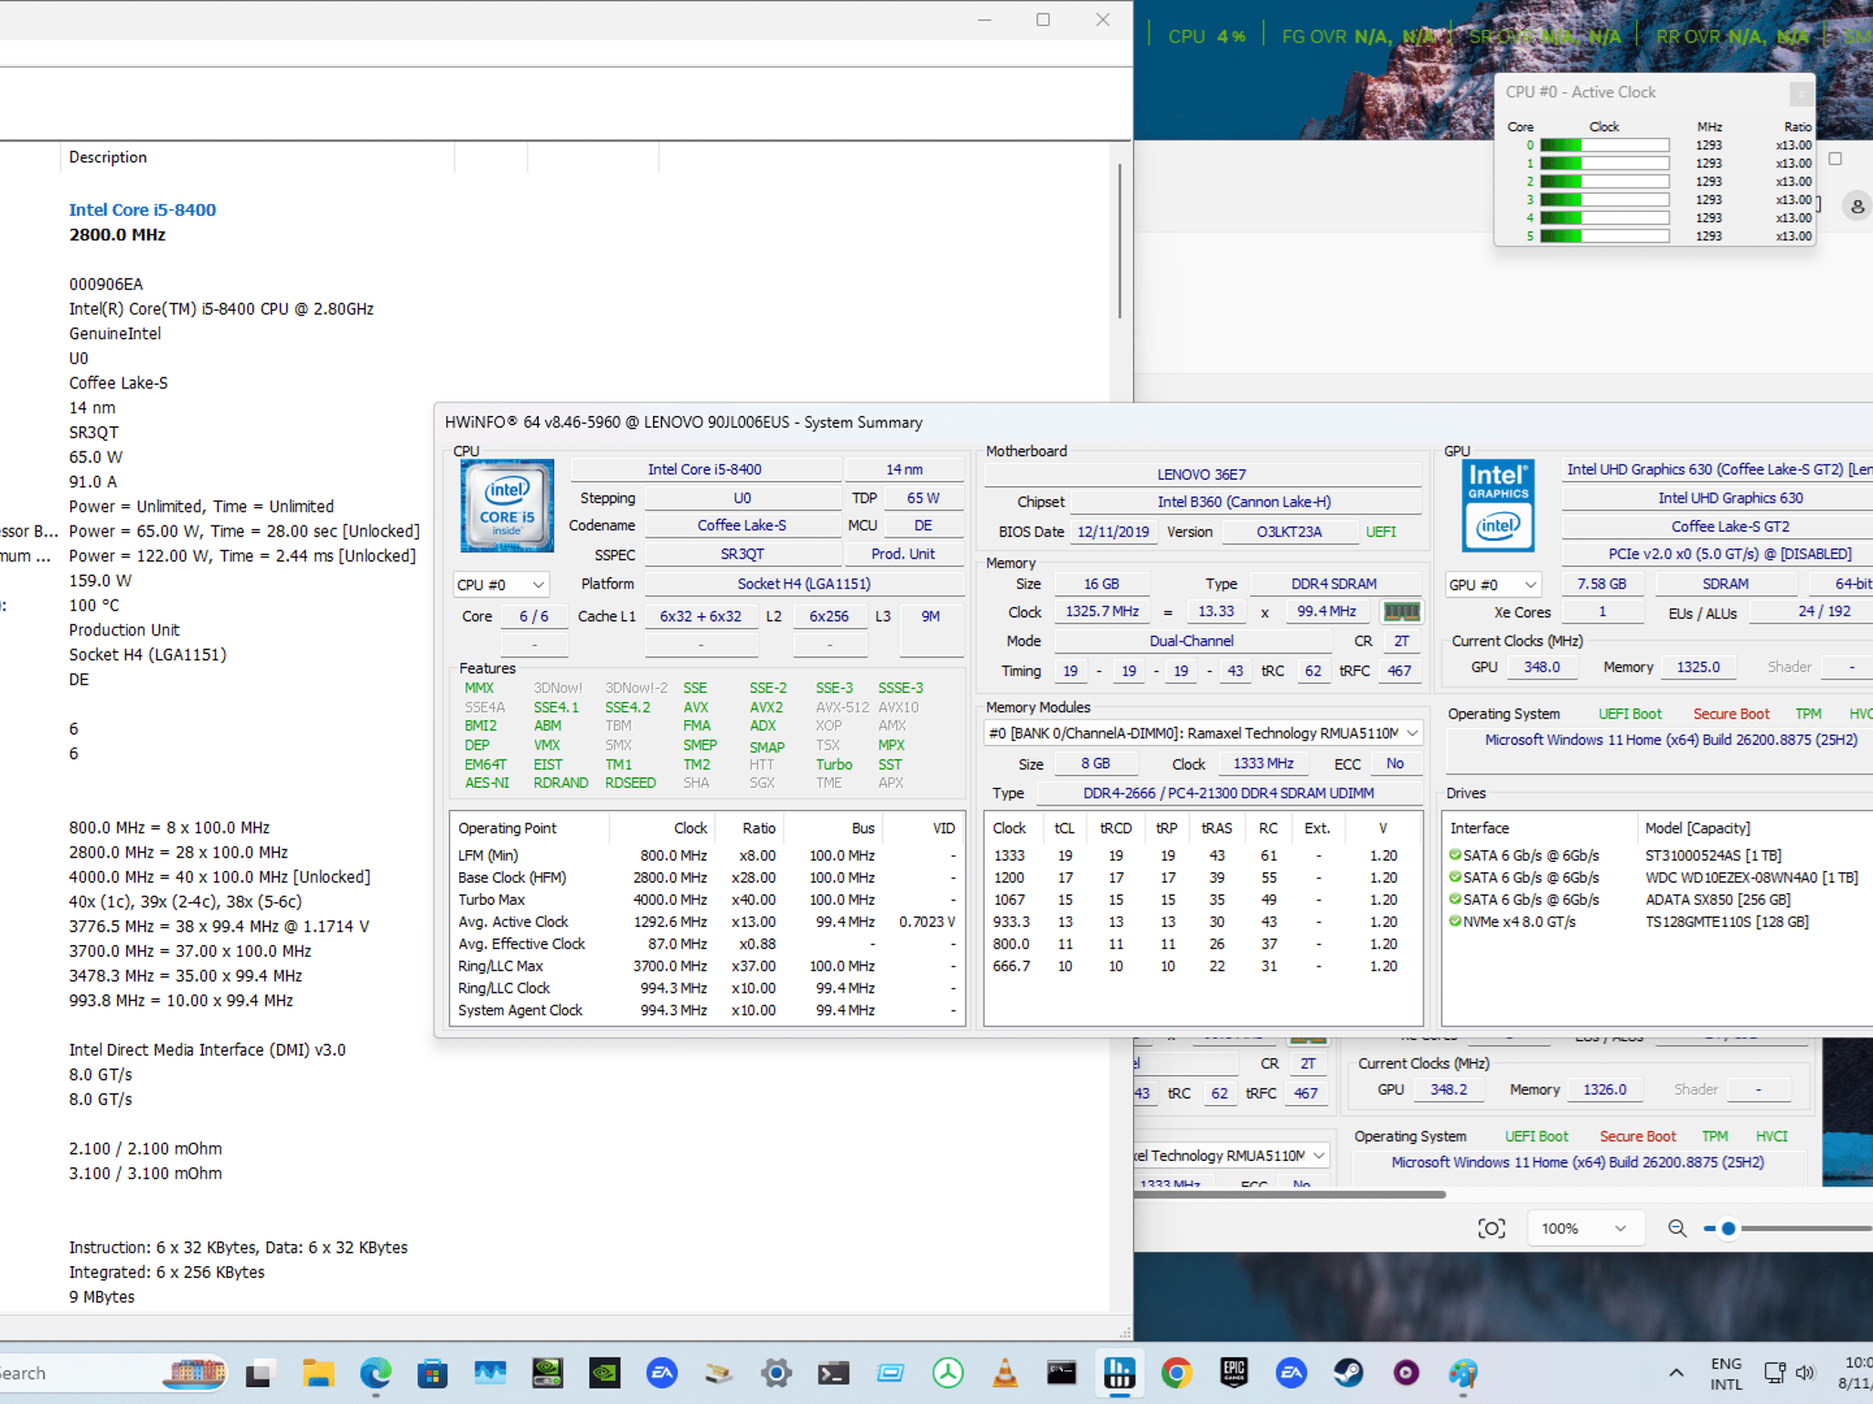
Task: Open the green three-spoke circle app on taskbar
Action: tap(948, 1373)
